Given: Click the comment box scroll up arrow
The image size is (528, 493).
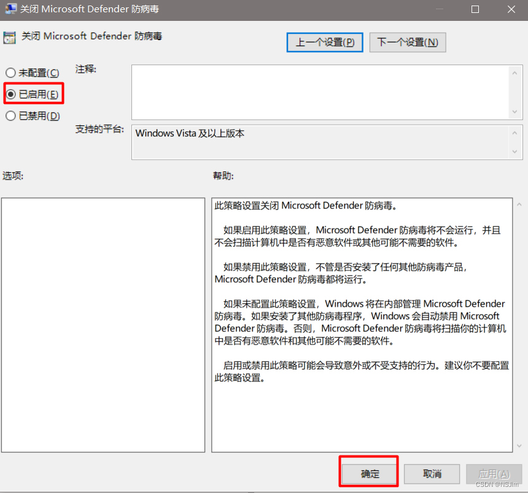Looking at the screenshot, I should (x=514, y=73).
